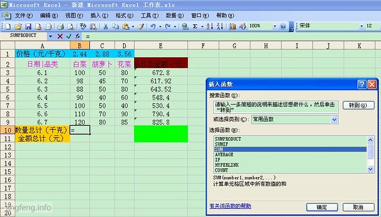Viewport: 381px width, 217px height.
Task: Open the Paste options dropdown arrow
Action: pyautogui.click(x=133, y=26)
